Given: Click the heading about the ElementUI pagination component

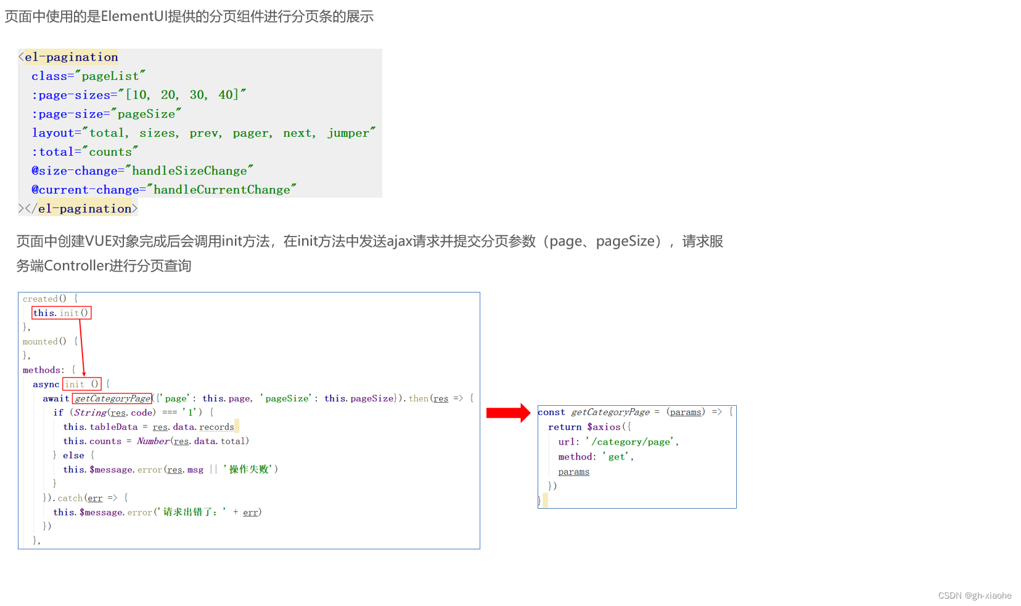Looking at the screenshot, I should (x=189, y=17).
